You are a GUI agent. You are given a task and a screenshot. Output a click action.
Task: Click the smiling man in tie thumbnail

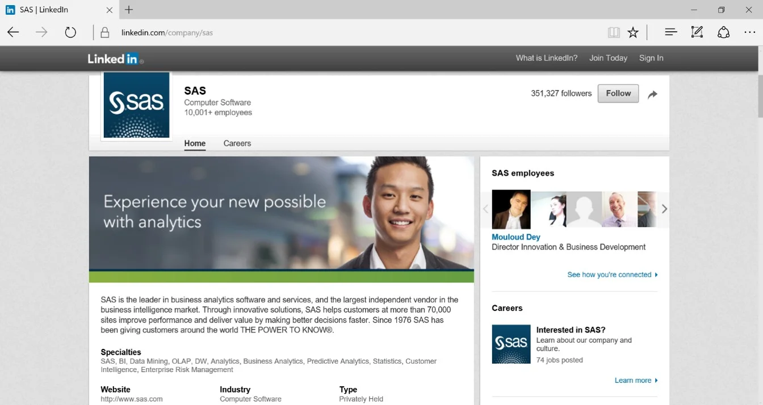coord(619,209)
